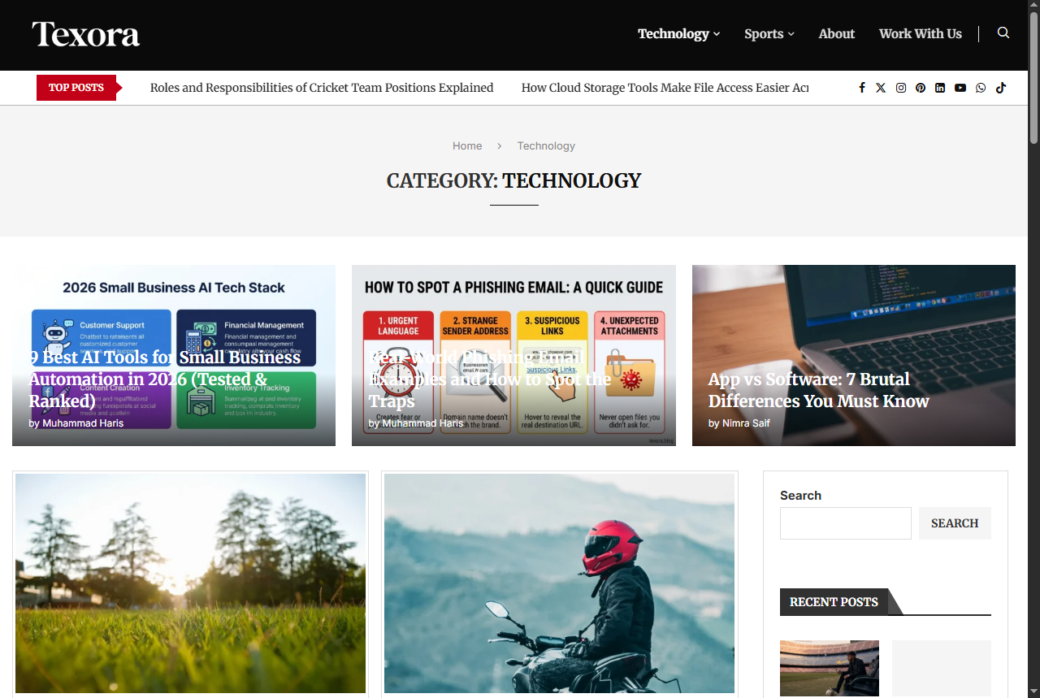Click the SEARCH button in the sidebar
The image size is (1040, 698).
click(955, 523)
